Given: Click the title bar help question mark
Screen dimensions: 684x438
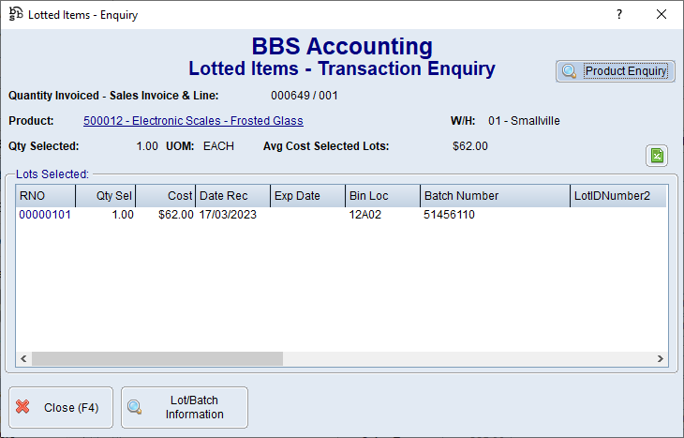Looking at the screenshot, I should point(618,14).
